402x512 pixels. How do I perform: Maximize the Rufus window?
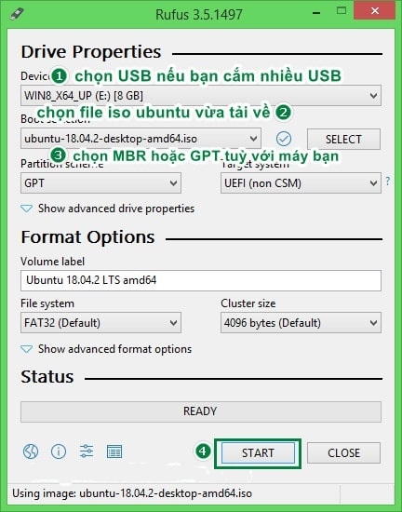point(342,11)
